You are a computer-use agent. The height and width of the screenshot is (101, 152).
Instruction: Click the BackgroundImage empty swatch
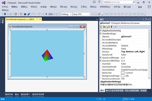click(123, 76)
